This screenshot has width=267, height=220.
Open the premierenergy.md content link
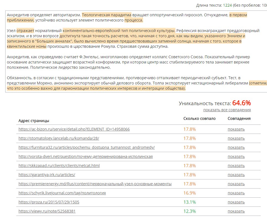click(x=95, y=184)
